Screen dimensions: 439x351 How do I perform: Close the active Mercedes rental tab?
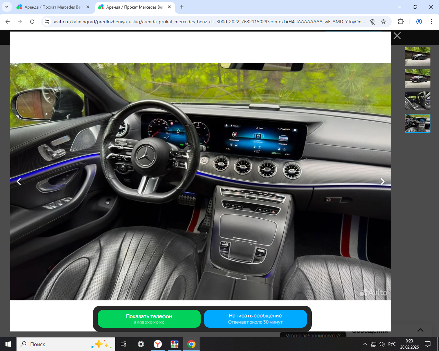(169, 7)
